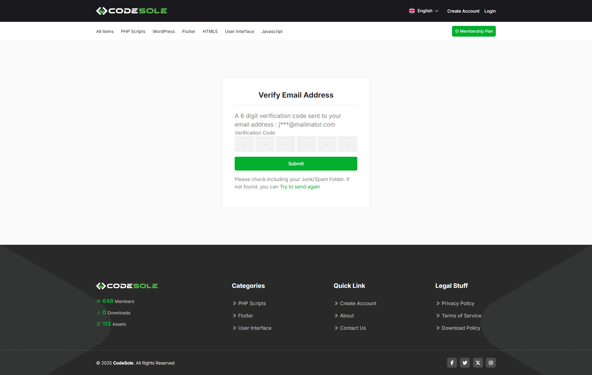The image size is (592, 375).
Task: Click Create Account in top header
Action: (x=463, y=11)
